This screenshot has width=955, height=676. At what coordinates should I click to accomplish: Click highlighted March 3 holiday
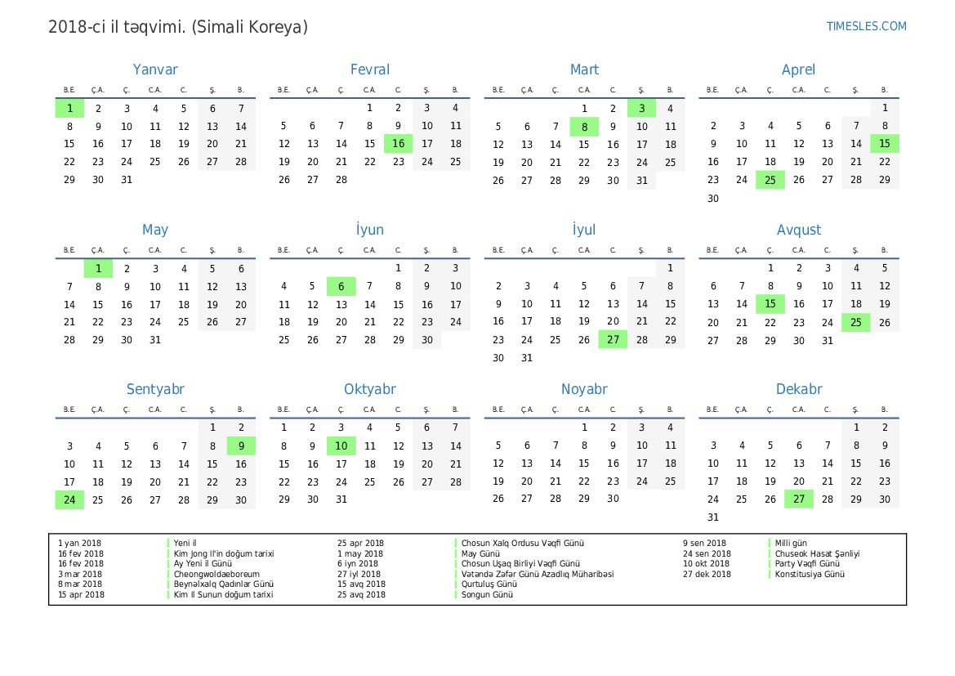(641, 109)
